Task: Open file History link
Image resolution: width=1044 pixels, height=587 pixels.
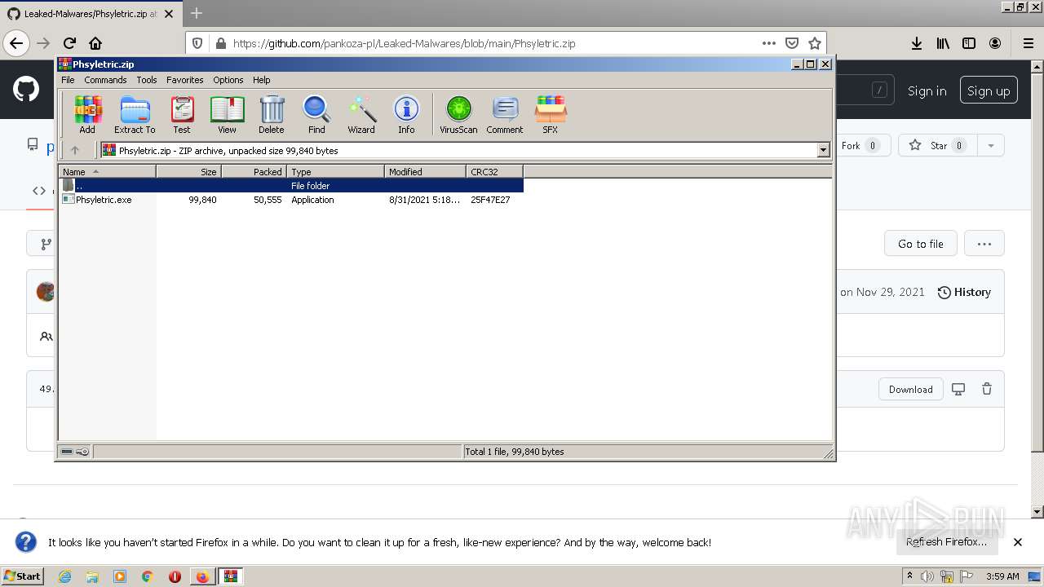Action: click(964, 292)
